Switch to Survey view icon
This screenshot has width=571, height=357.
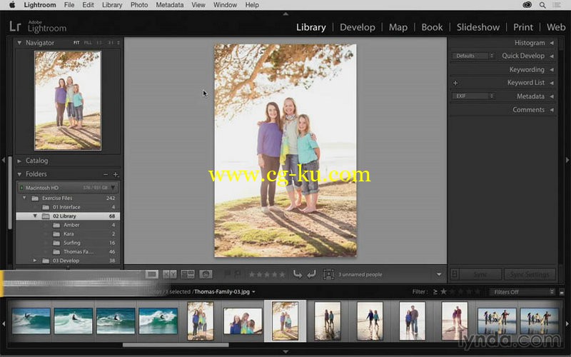point(188,274)
